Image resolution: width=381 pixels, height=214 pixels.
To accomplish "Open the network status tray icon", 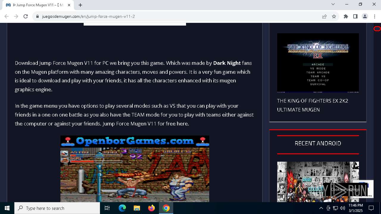I will (335, 208).
